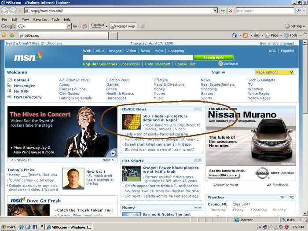Select the Images search tab
Image resolution: width=308 pixels, height=231 pixels.
tap(115, 51)
